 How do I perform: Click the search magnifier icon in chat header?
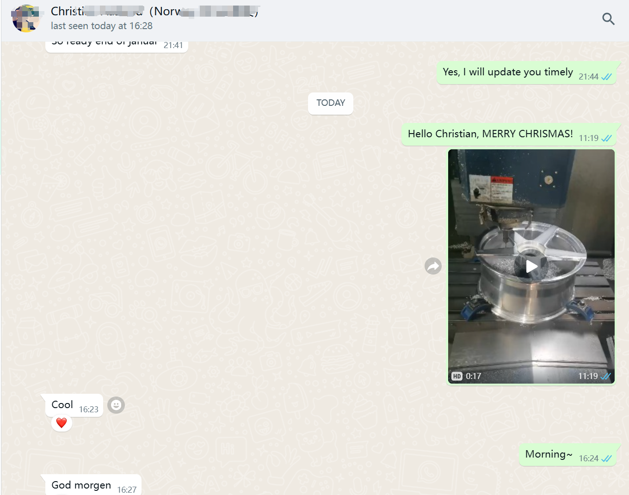click(608, 19)
